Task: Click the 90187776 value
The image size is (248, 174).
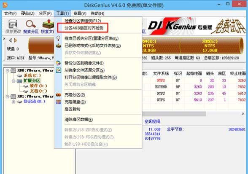Action: (153, 139)
